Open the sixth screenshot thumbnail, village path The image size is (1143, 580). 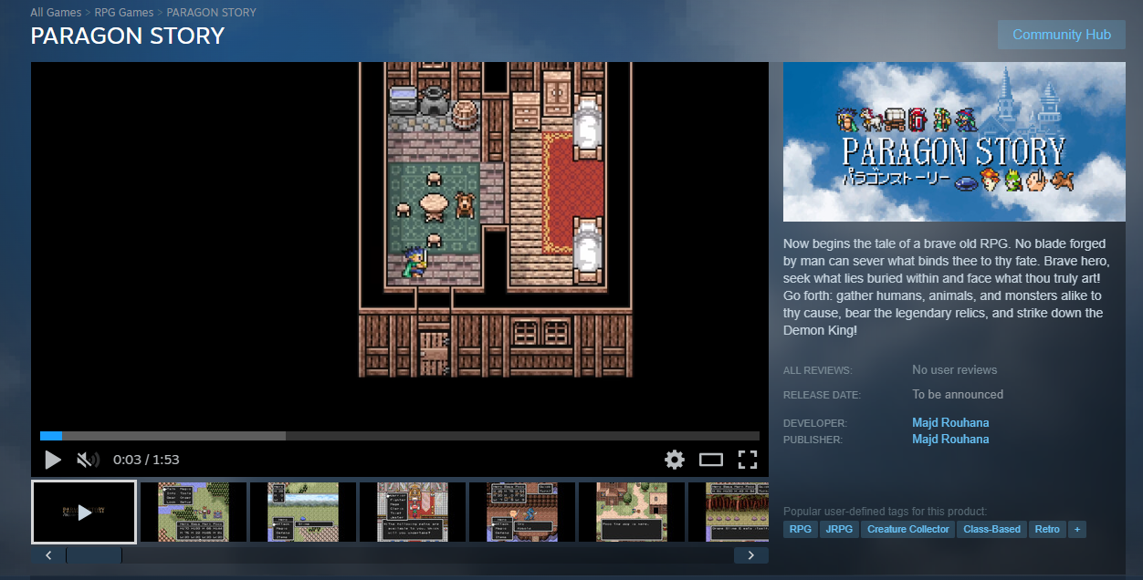click(x=631, y=512)
